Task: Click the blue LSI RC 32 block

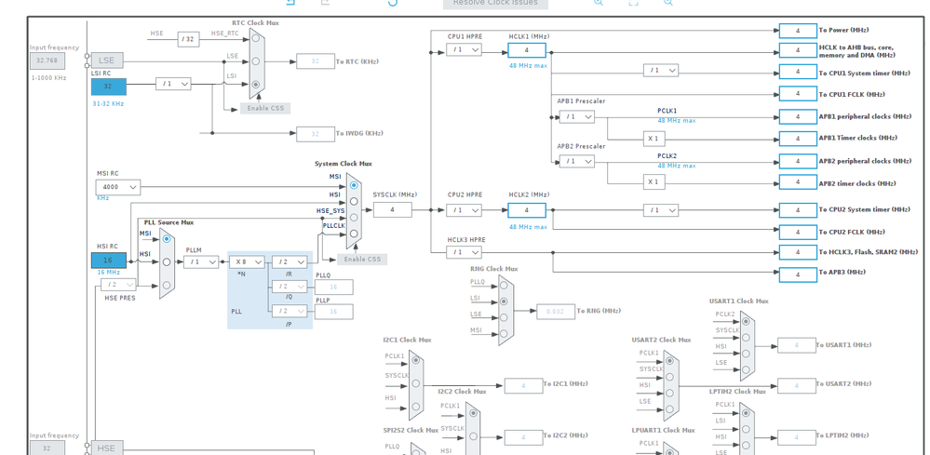Action: point(109,87)
